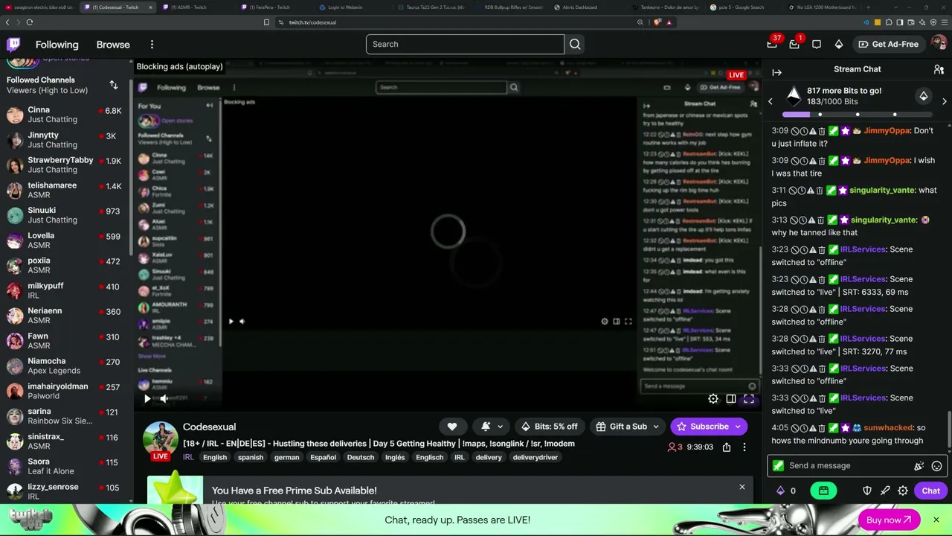952x536 pixels.
Task: Close the Twitch Con passes banner
Action: (x=936, y=520)
